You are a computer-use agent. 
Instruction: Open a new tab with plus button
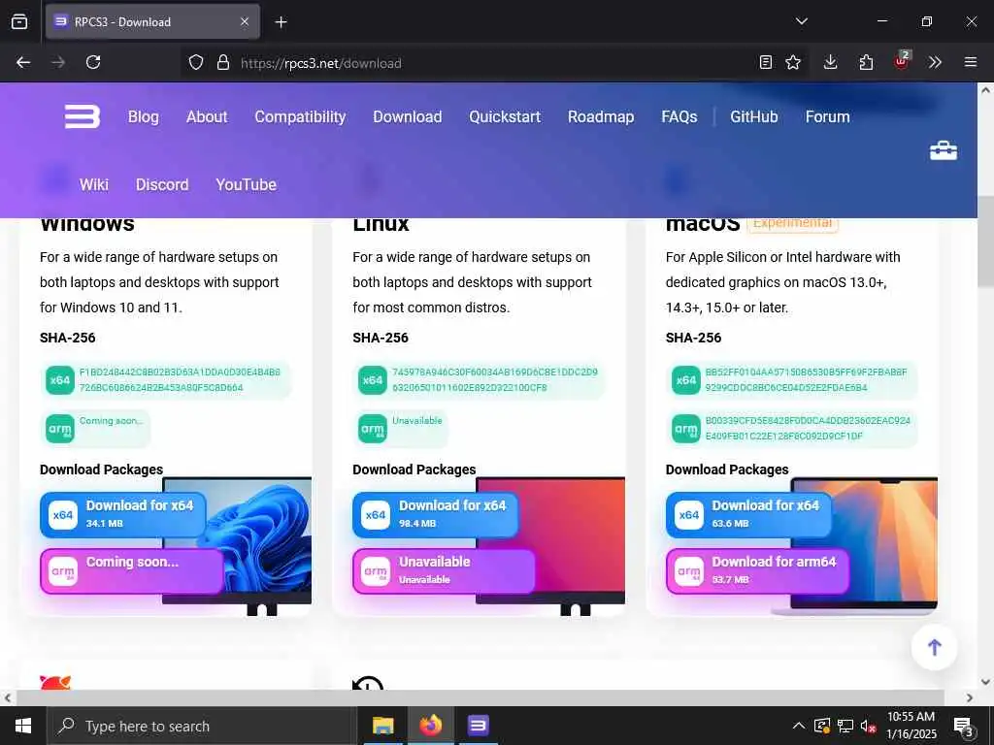pos(281,22)
